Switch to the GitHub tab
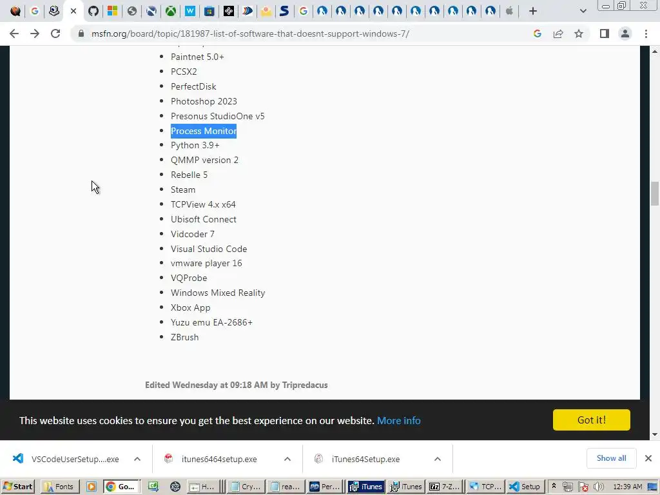The image size is (660, 495). [93, 11]
